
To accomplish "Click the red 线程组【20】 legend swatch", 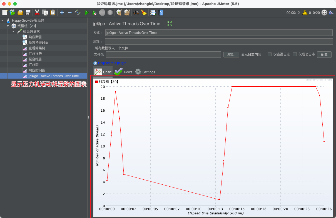I will tap(97, 82).
